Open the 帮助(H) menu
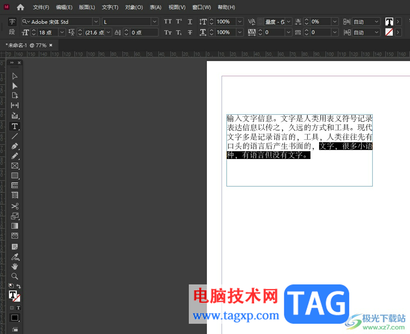Image resolution: width=410 pixels, height=334 pixels. 227,7
